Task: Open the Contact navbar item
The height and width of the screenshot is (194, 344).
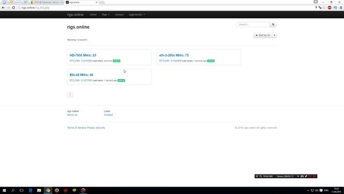Action: click(x=119, y=15)
